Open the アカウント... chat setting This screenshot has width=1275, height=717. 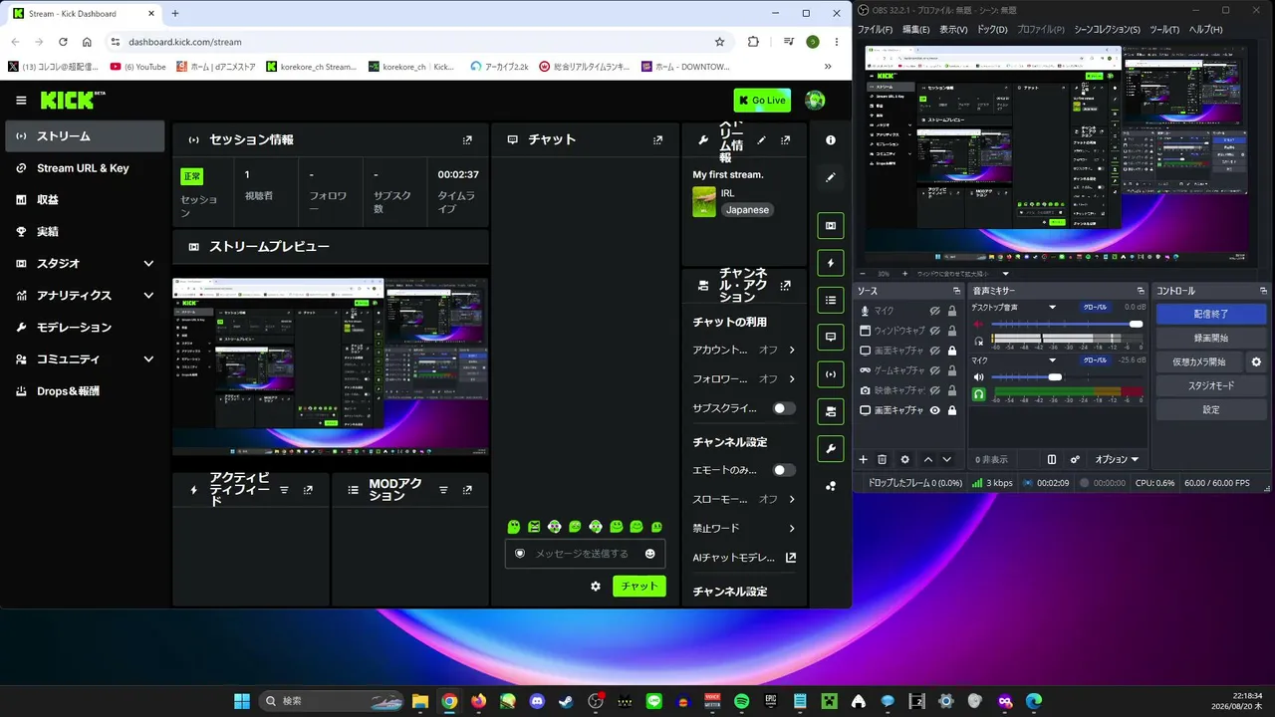(x=744, y=351)
